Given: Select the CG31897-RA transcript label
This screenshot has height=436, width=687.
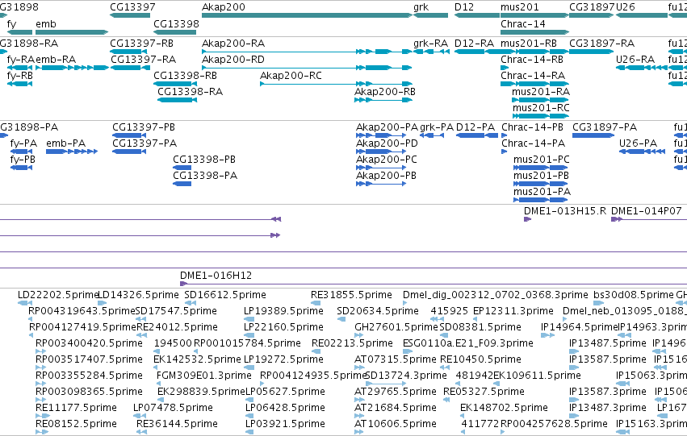Looking at the screenshot, I should point(602,44).
